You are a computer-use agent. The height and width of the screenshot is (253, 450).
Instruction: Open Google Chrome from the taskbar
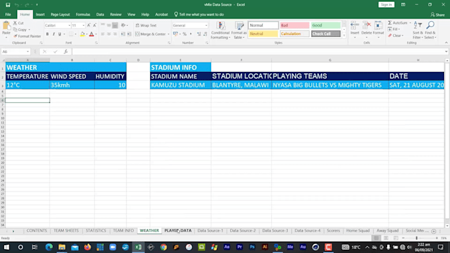163,247
